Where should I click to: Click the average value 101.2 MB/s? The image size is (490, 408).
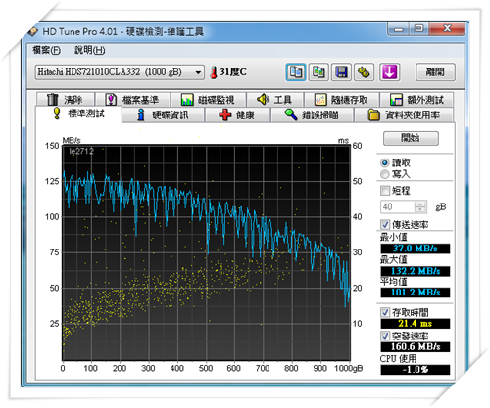(x=416, y=293)
